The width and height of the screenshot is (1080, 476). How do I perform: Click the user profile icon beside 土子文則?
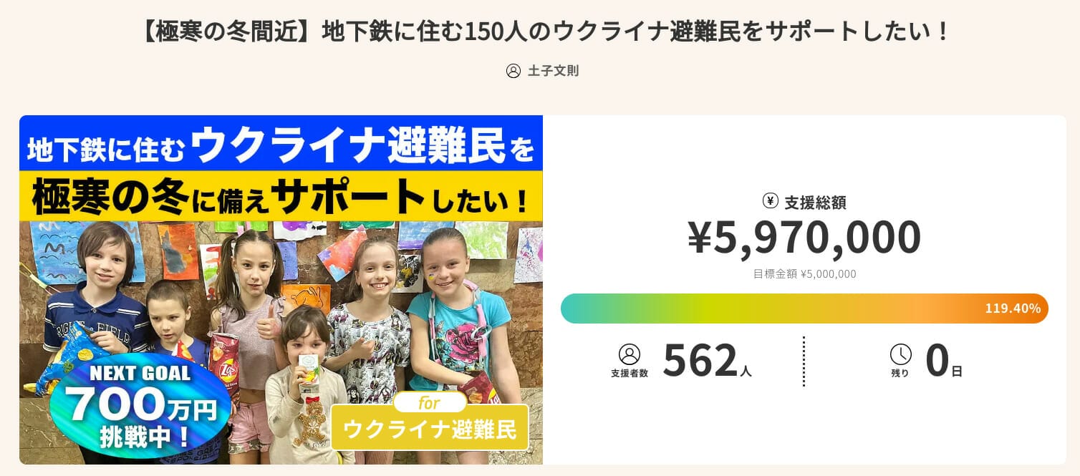tap(514, 71)
